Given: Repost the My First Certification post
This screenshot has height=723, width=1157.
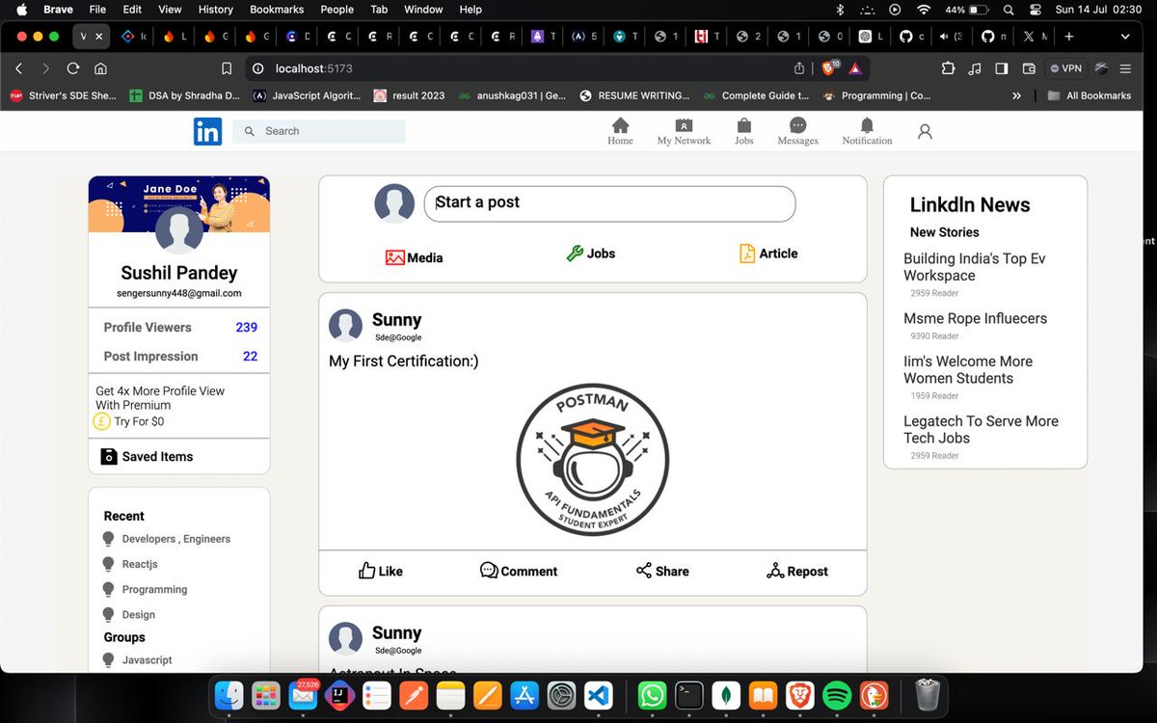Looking at the screenshot, I should point(797,571).
